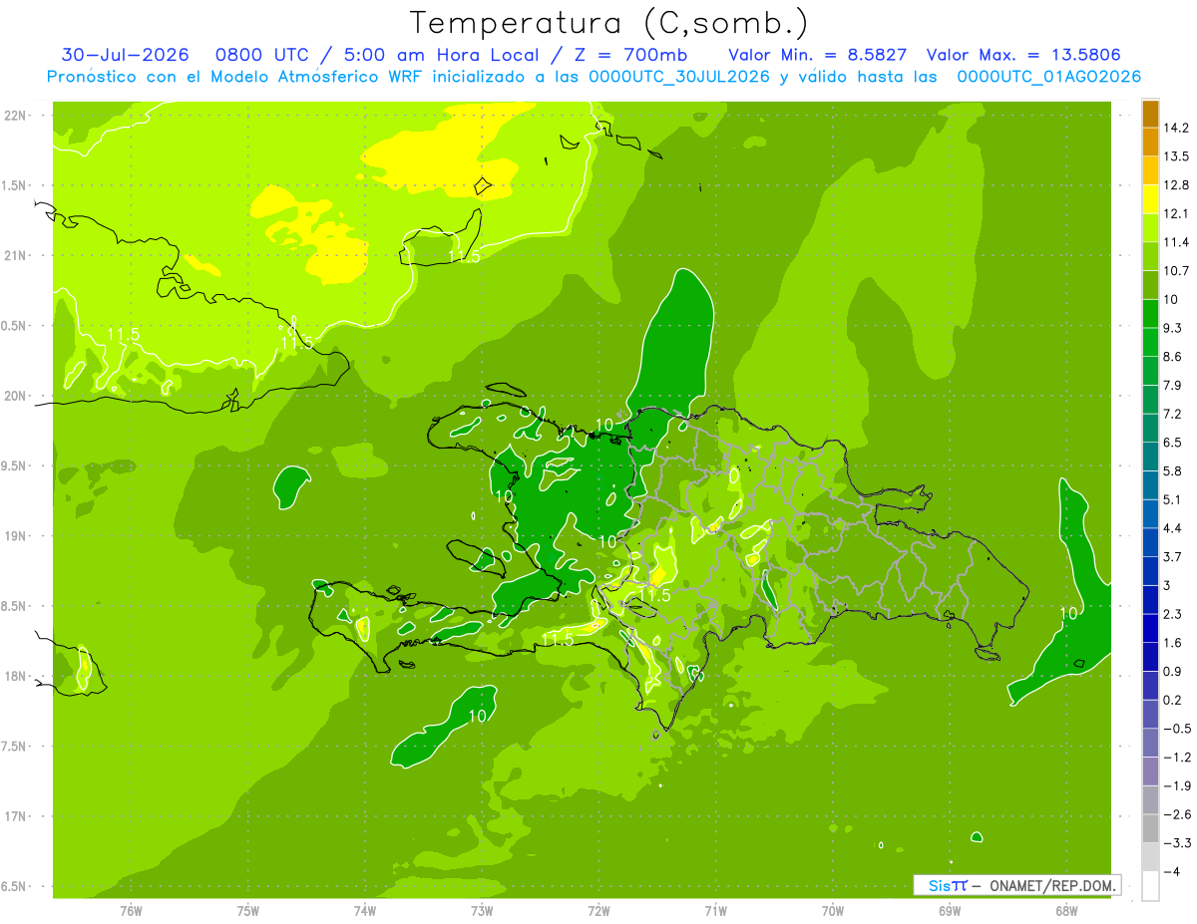Click the "68W" longitude axis label
This screenshot has height=924, width=1197.
(x=1066, y=911)
